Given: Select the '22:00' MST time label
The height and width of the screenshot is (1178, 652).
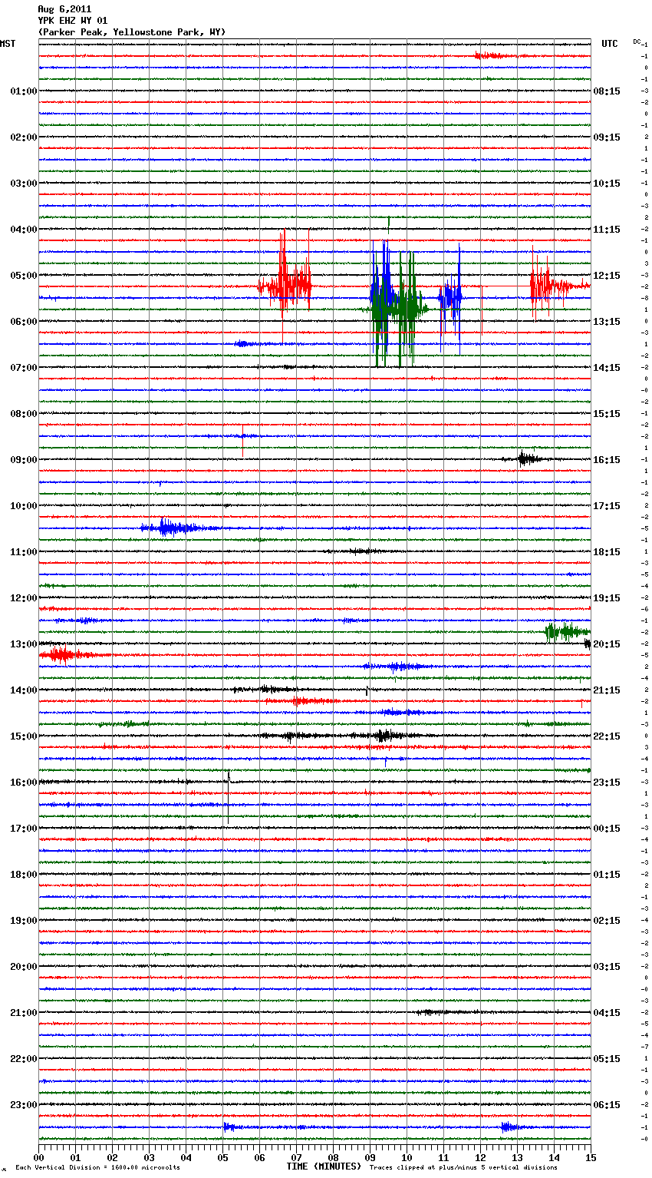Looking at the screenshot, I should point(24,1059).
